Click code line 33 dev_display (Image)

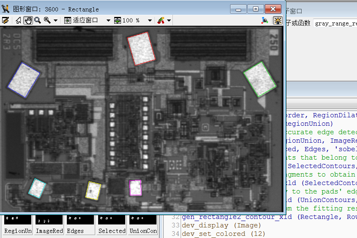coord(221,225)
